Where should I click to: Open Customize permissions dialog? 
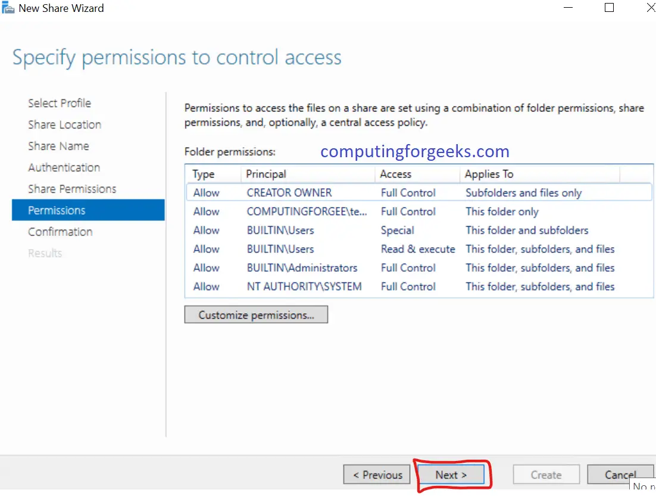tap(255, 314)
